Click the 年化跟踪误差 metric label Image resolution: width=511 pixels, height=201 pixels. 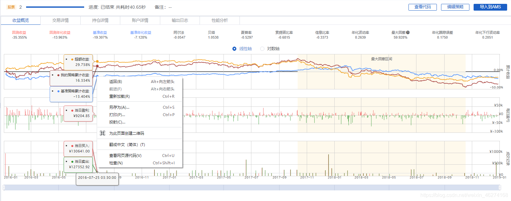click(442, 32)
